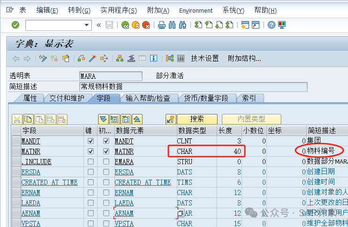Click the green checkmark Enter icon
Image resolution: width=348 pixels, height=227 pixels.
point(15,25)
